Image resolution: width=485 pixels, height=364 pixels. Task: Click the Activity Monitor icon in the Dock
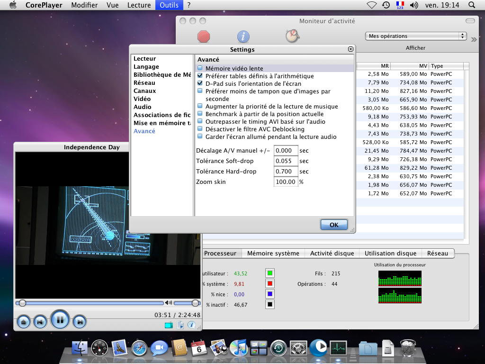point(338,348)
